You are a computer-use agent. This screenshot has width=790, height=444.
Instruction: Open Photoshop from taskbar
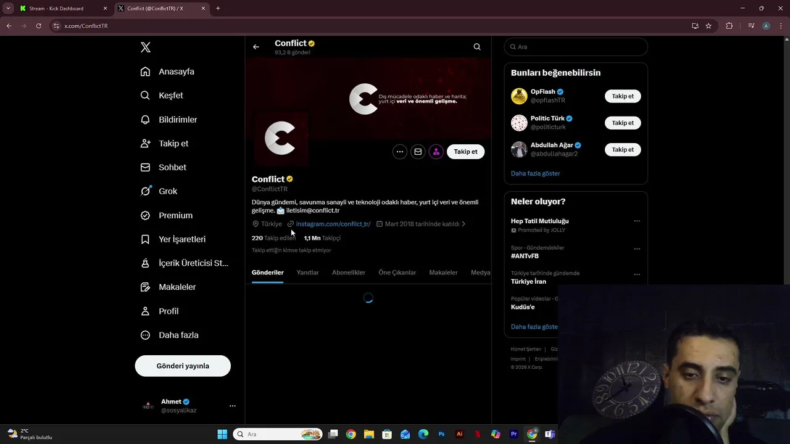[441, 434]
